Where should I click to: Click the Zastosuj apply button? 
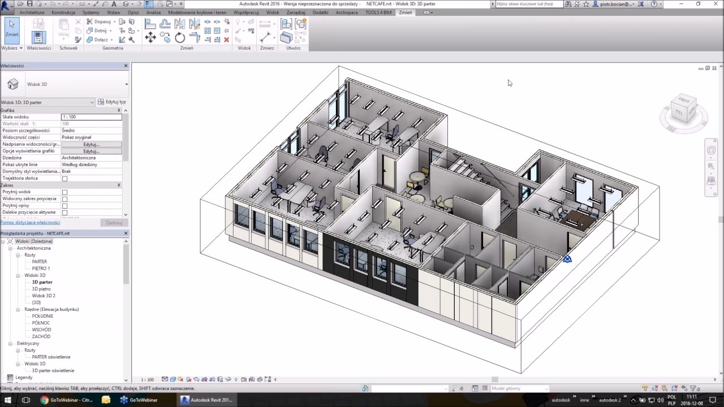tap(114, 223)
